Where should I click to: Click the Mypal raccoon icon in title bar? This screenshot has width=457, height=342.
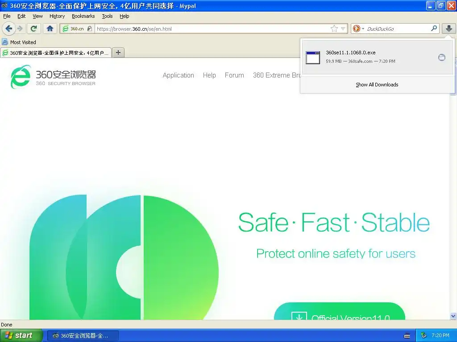[4, 5]
